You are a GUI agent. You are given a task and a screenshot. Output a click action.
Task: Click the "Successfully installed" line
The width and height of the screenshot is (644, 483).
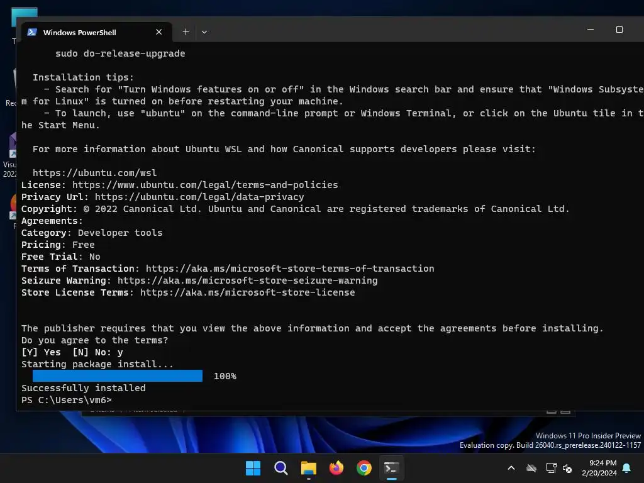[x=84, y=388]
